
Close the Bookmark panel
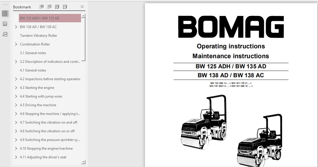pos(82,7)
